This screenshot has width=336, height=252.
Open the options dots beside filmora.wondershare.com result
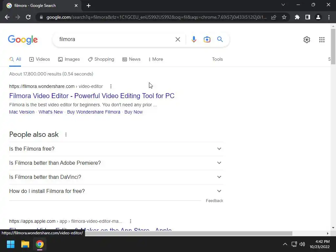111,86
